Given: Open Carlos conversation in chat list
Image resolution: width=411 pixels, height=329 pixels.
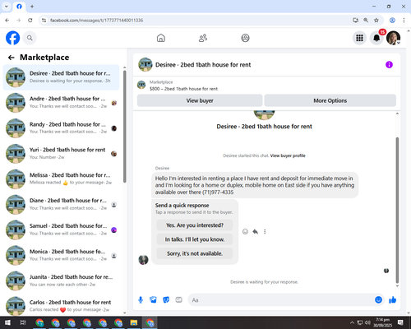Looking at the screenshot, I should [61, 306].
